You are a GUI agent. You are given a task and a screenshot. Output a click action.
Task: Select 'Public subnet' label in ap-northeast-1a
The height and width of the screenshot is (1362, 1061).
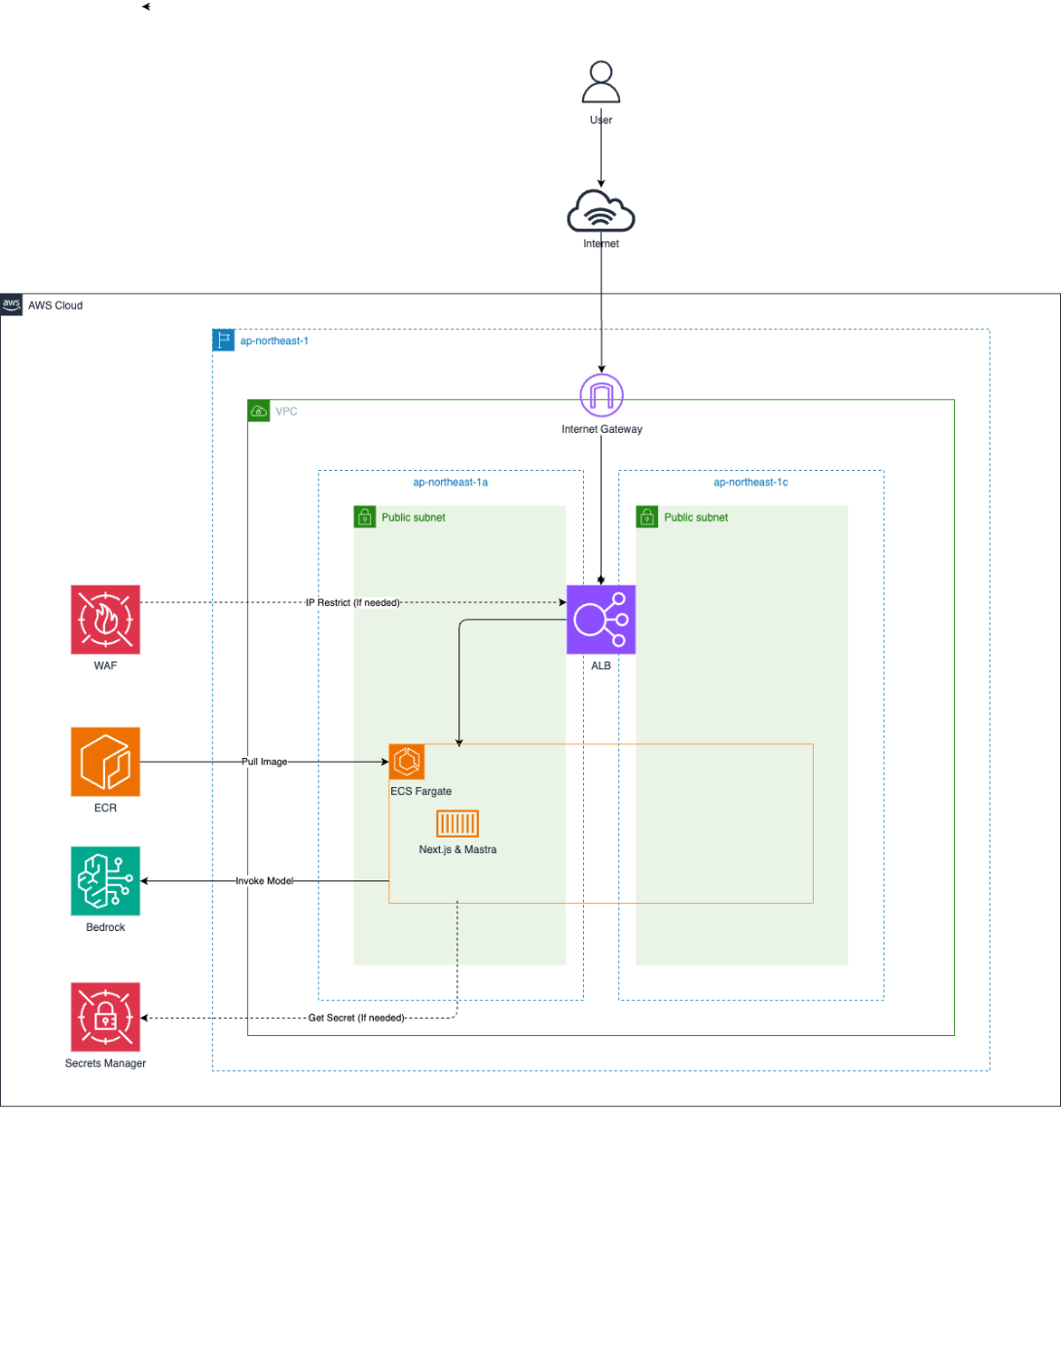point(414,518)
